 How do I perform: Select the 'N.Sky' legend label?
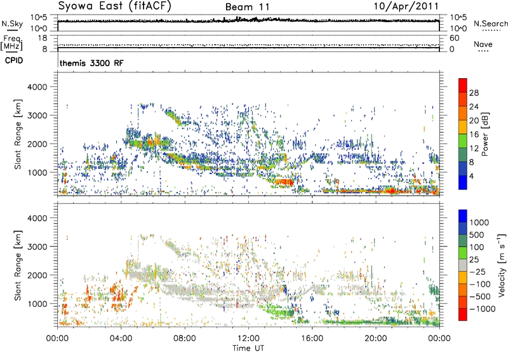coord(12,24)
